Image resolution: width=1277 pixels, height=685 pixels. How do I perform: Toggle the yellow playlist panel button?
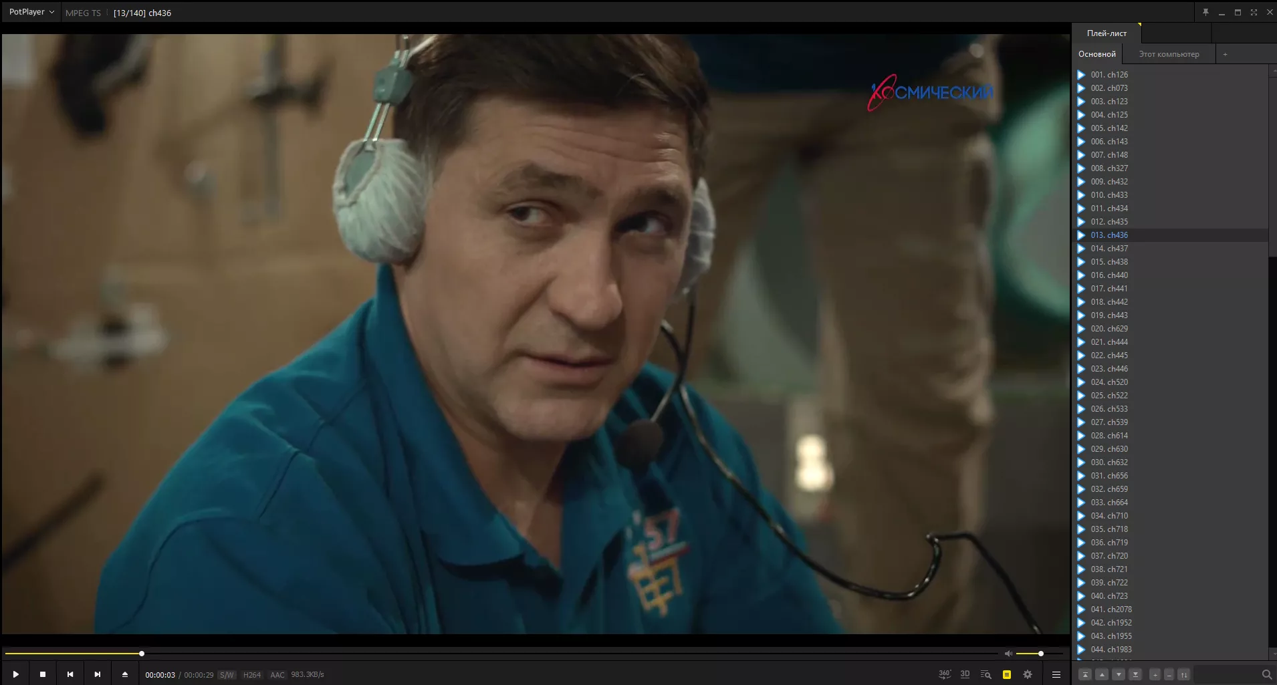tap(1007, 674)
